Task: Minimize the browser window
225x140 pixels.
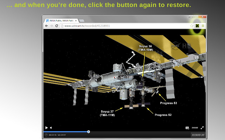Action: (191, 17)
